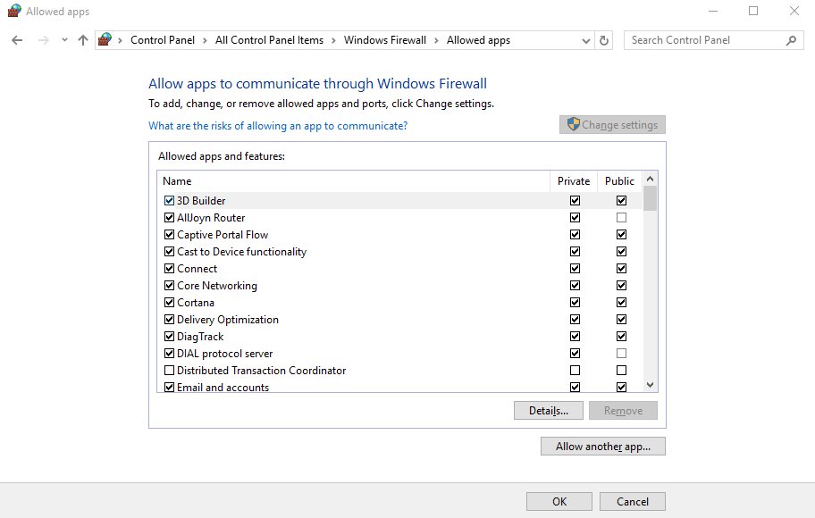The height and width of the screenshot is (518, 815).
Task: Toggle Core Networking Private checkbox
Action: tap(575, 285)
